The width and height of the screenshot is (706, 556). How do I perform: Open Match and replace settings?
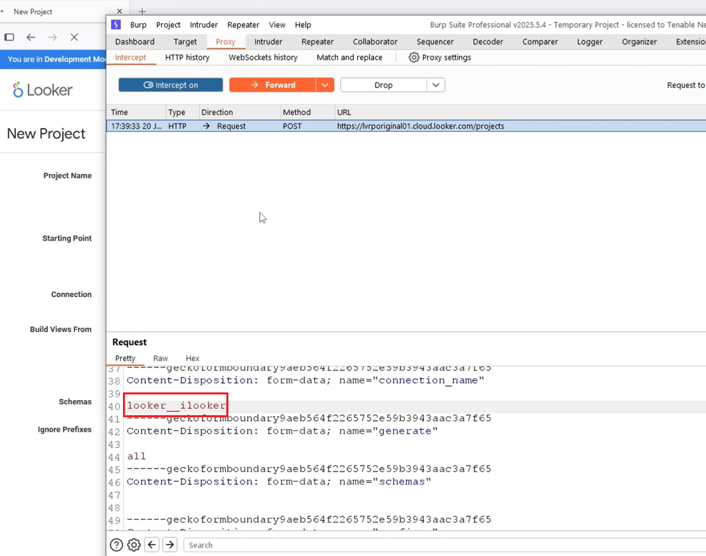[x=349, y=57]
